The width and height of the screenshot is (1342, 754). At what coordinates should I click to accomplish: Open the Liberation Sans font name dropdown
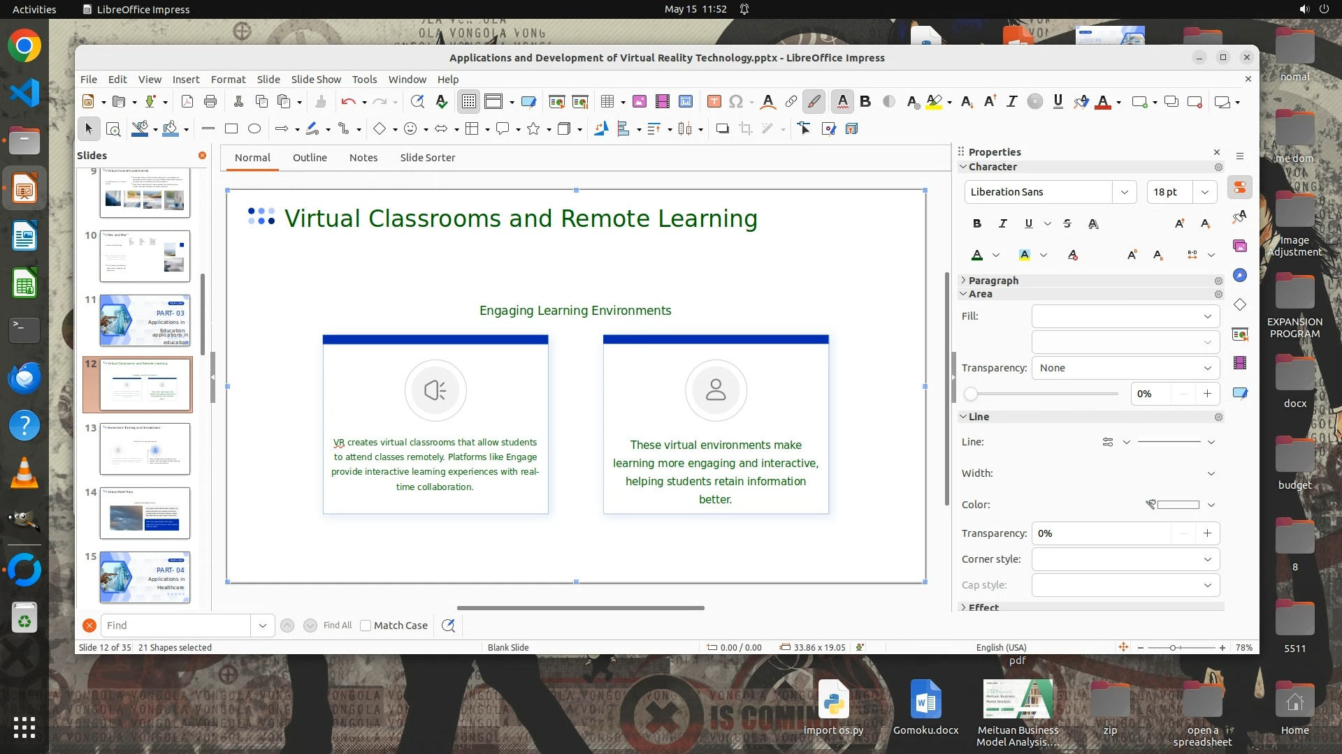(1124, 192)
